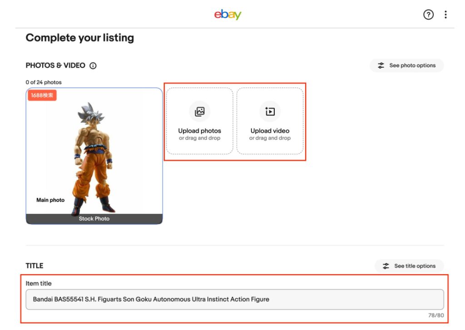Screen dimensions: 465x330
Task: Click the 'Item title' field label
Action: 39,283
